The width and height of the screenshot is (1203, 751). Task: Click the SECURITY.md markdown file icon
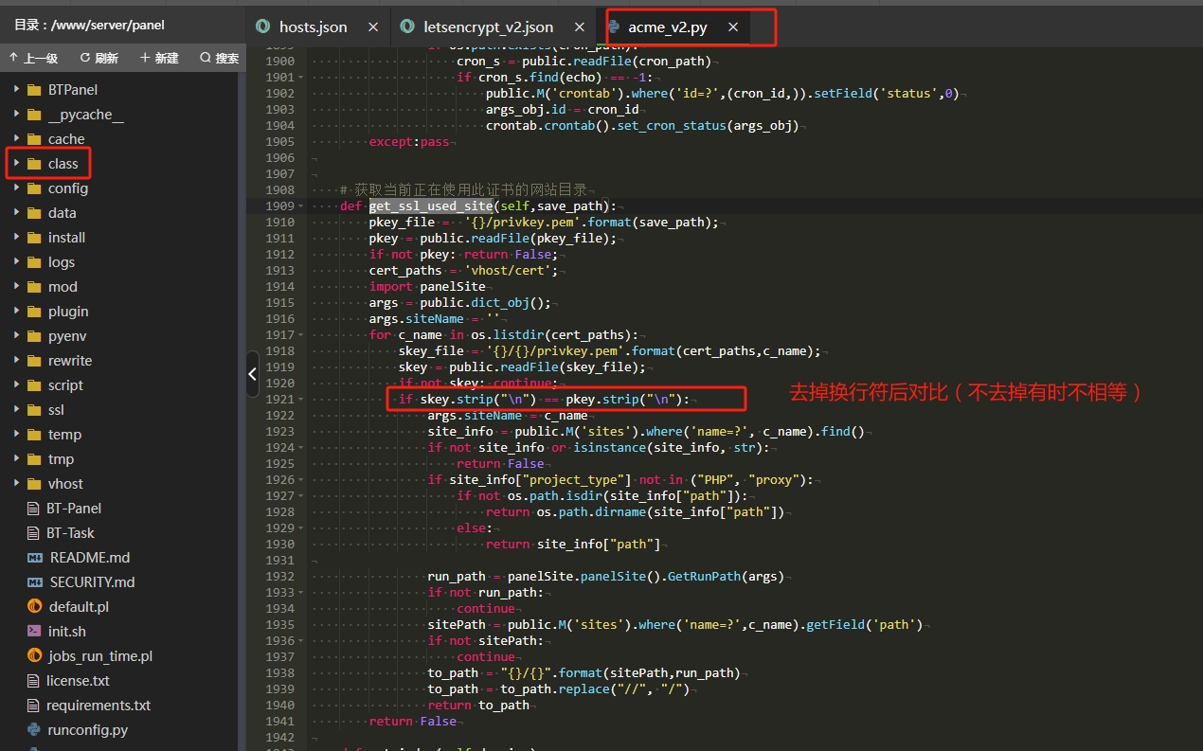[35, 582]
